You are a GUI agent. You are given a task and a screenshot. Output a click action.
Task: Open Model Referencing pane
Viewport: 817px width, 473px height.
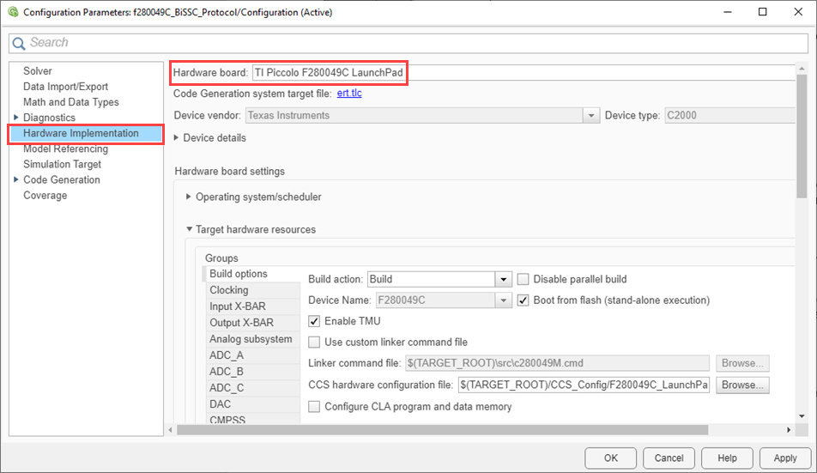point(65,149)
